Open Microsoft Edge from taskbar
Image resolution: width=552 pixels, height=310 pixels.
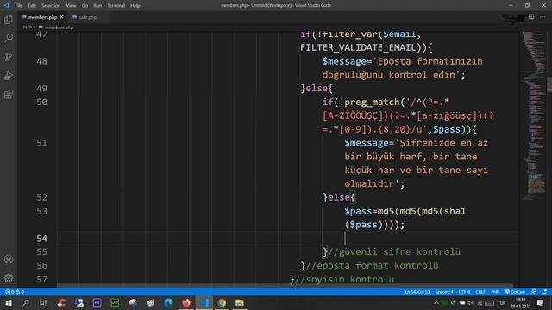168,302
